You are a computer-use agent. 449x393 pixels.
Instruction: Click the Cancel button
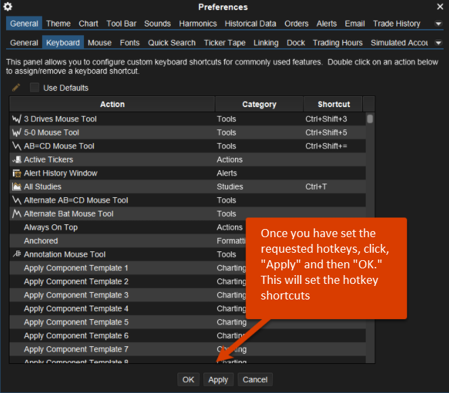(x=255, y=379)
